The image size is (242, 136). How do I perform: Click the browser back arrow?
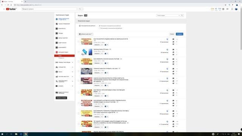click(2, 5)
